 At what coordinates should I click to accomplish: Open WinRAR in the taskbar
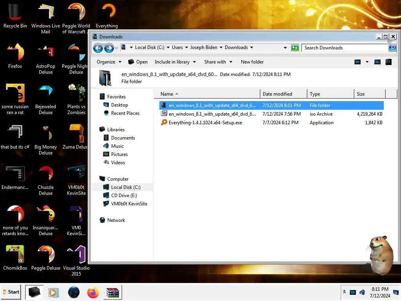pos(113,292)
